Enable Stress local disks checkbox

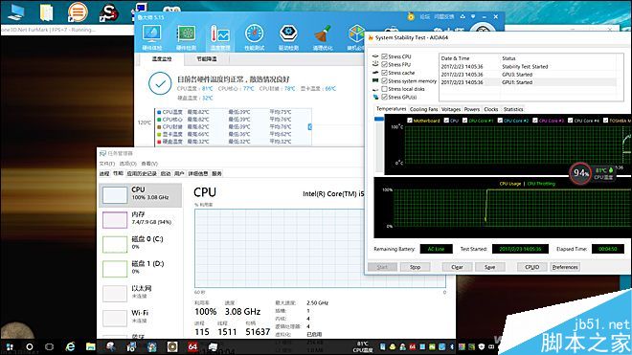pyautogui.click(x=385, y=89)
